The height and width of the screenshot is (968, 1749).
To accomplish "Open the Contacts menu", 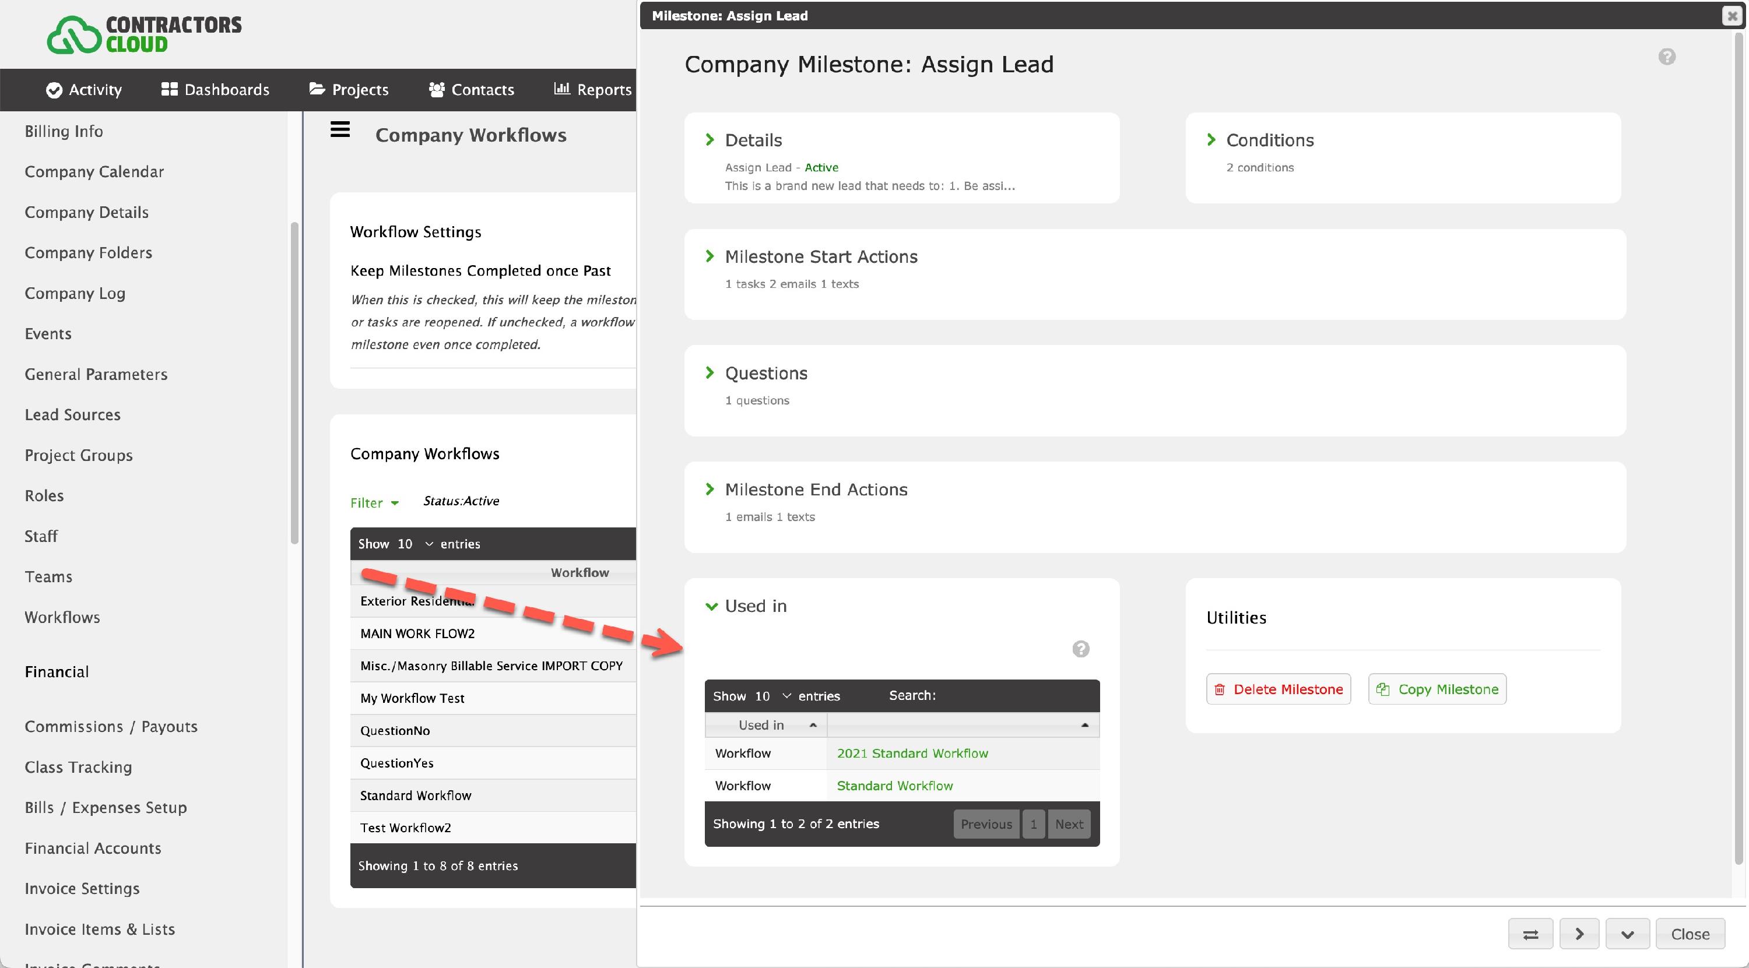I will [x=472, y=90].
